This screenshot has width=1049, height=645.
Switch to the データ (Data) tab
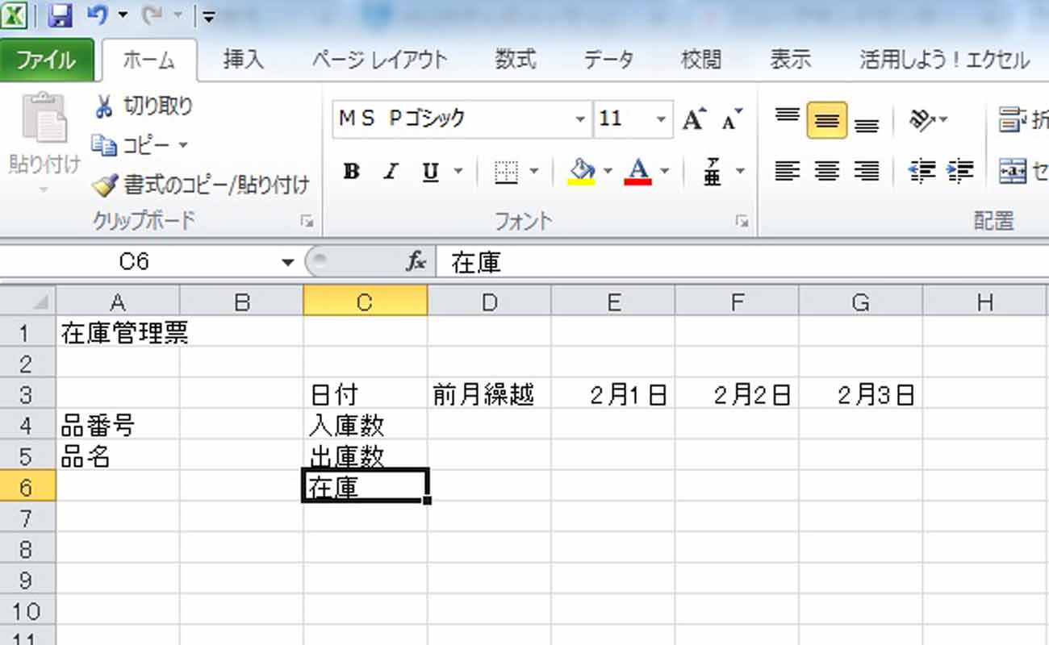(609, 60)
